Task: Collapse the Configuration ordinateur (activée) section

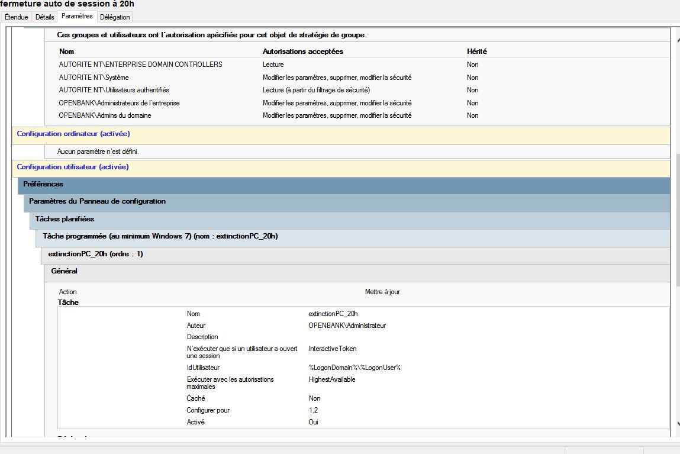Action: click(x=73, y=134)
